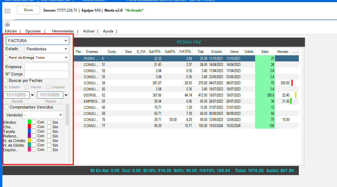
Task: Enable the Buscar por Fechas checkbox
Action: point(6,80)
